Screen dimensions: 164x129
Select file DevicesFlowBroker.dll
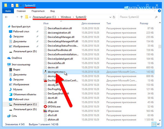60,50
